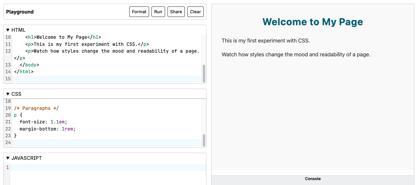Viewport: 419px width, 185px height.
Task: Collapse the JAVASCRIPT panel triangle
Action: tap(8, 158)
